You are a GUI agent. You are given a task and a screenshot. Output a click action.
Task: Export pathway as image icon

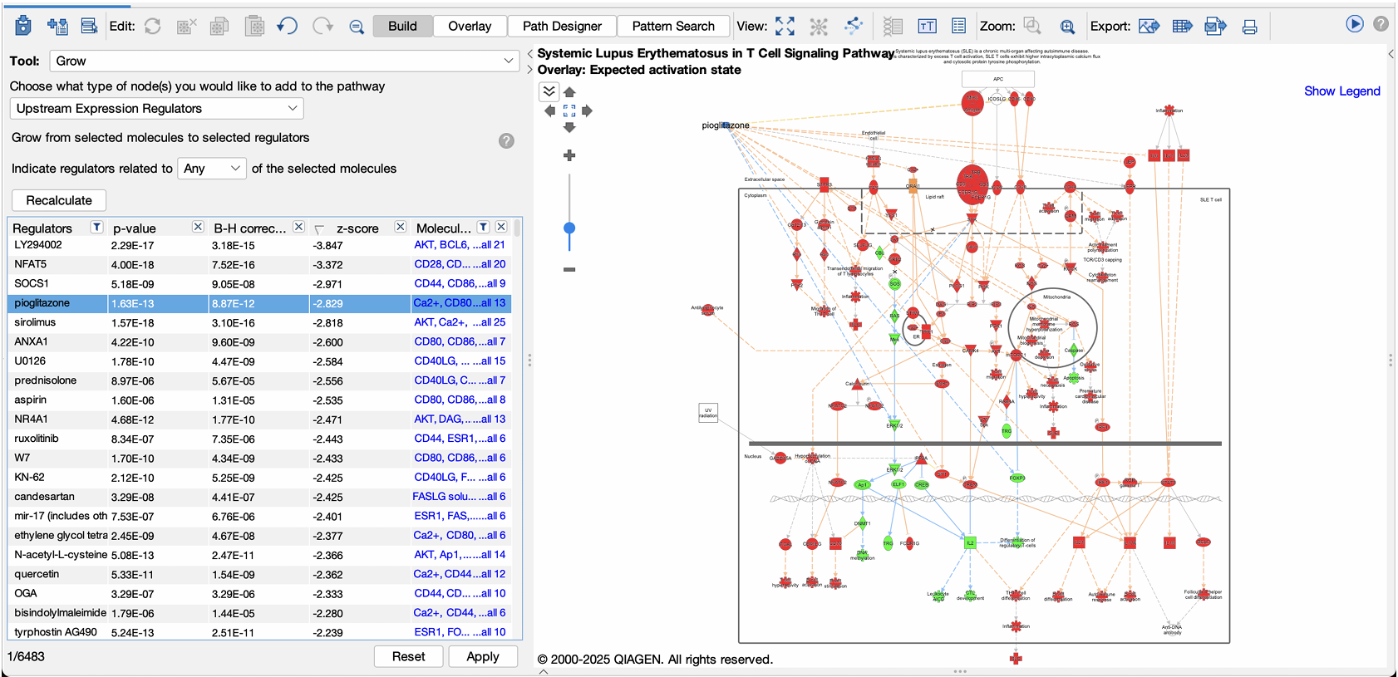tap(1149, 27)
